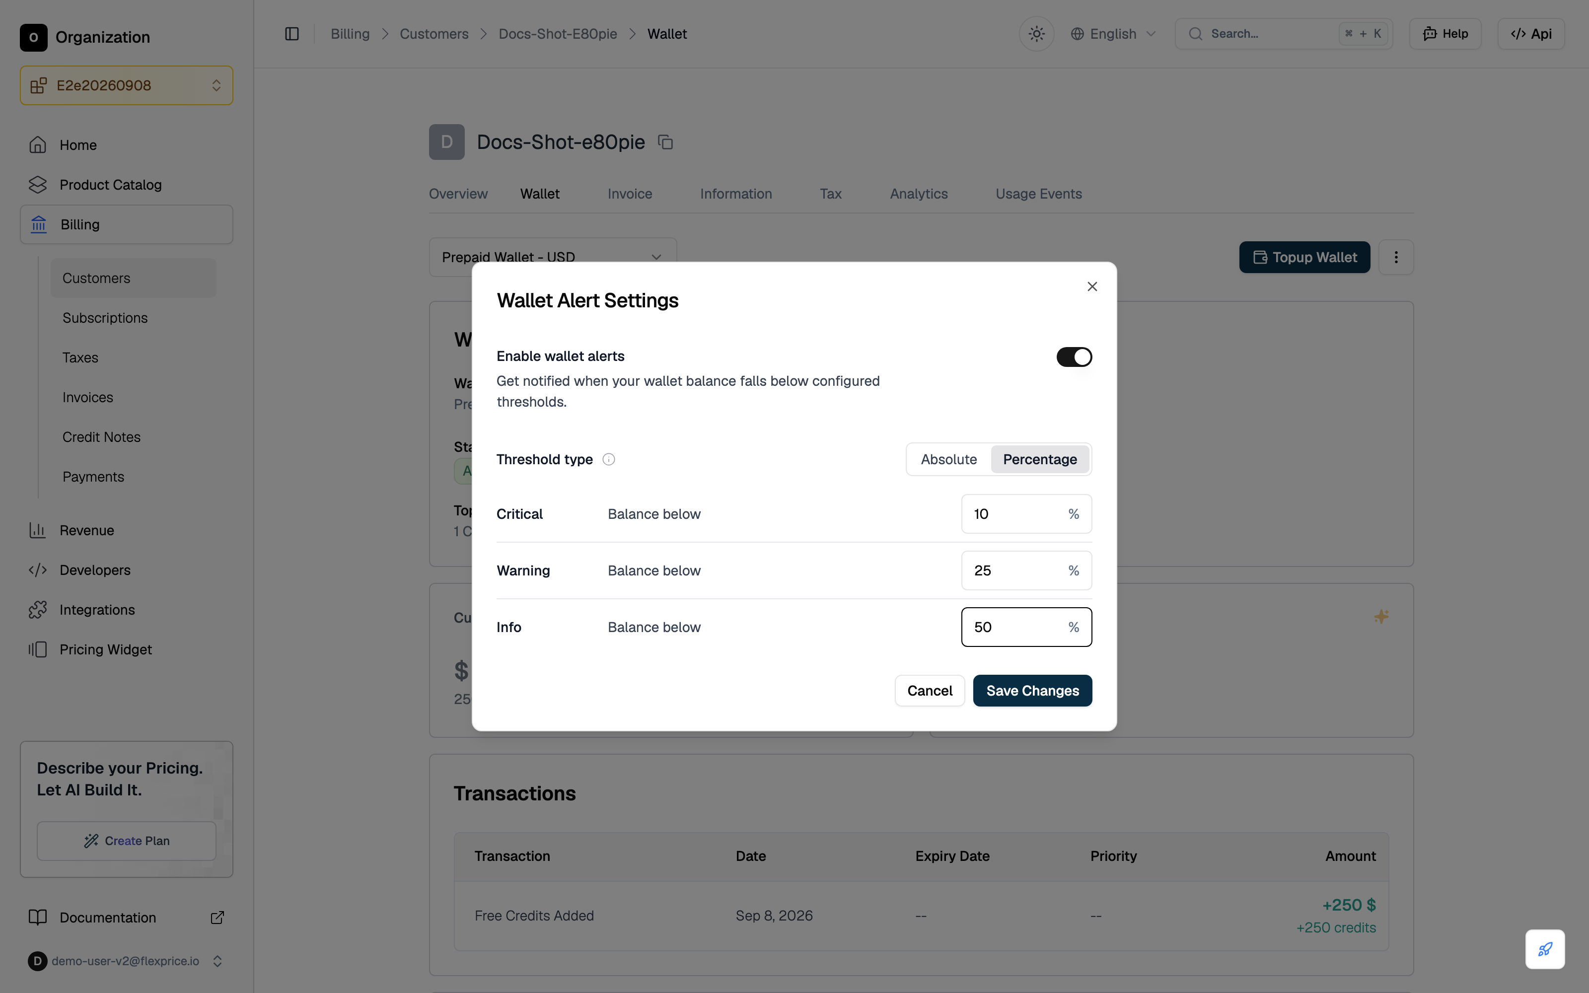Open the English language dropdown

[x=1114, y=33]
